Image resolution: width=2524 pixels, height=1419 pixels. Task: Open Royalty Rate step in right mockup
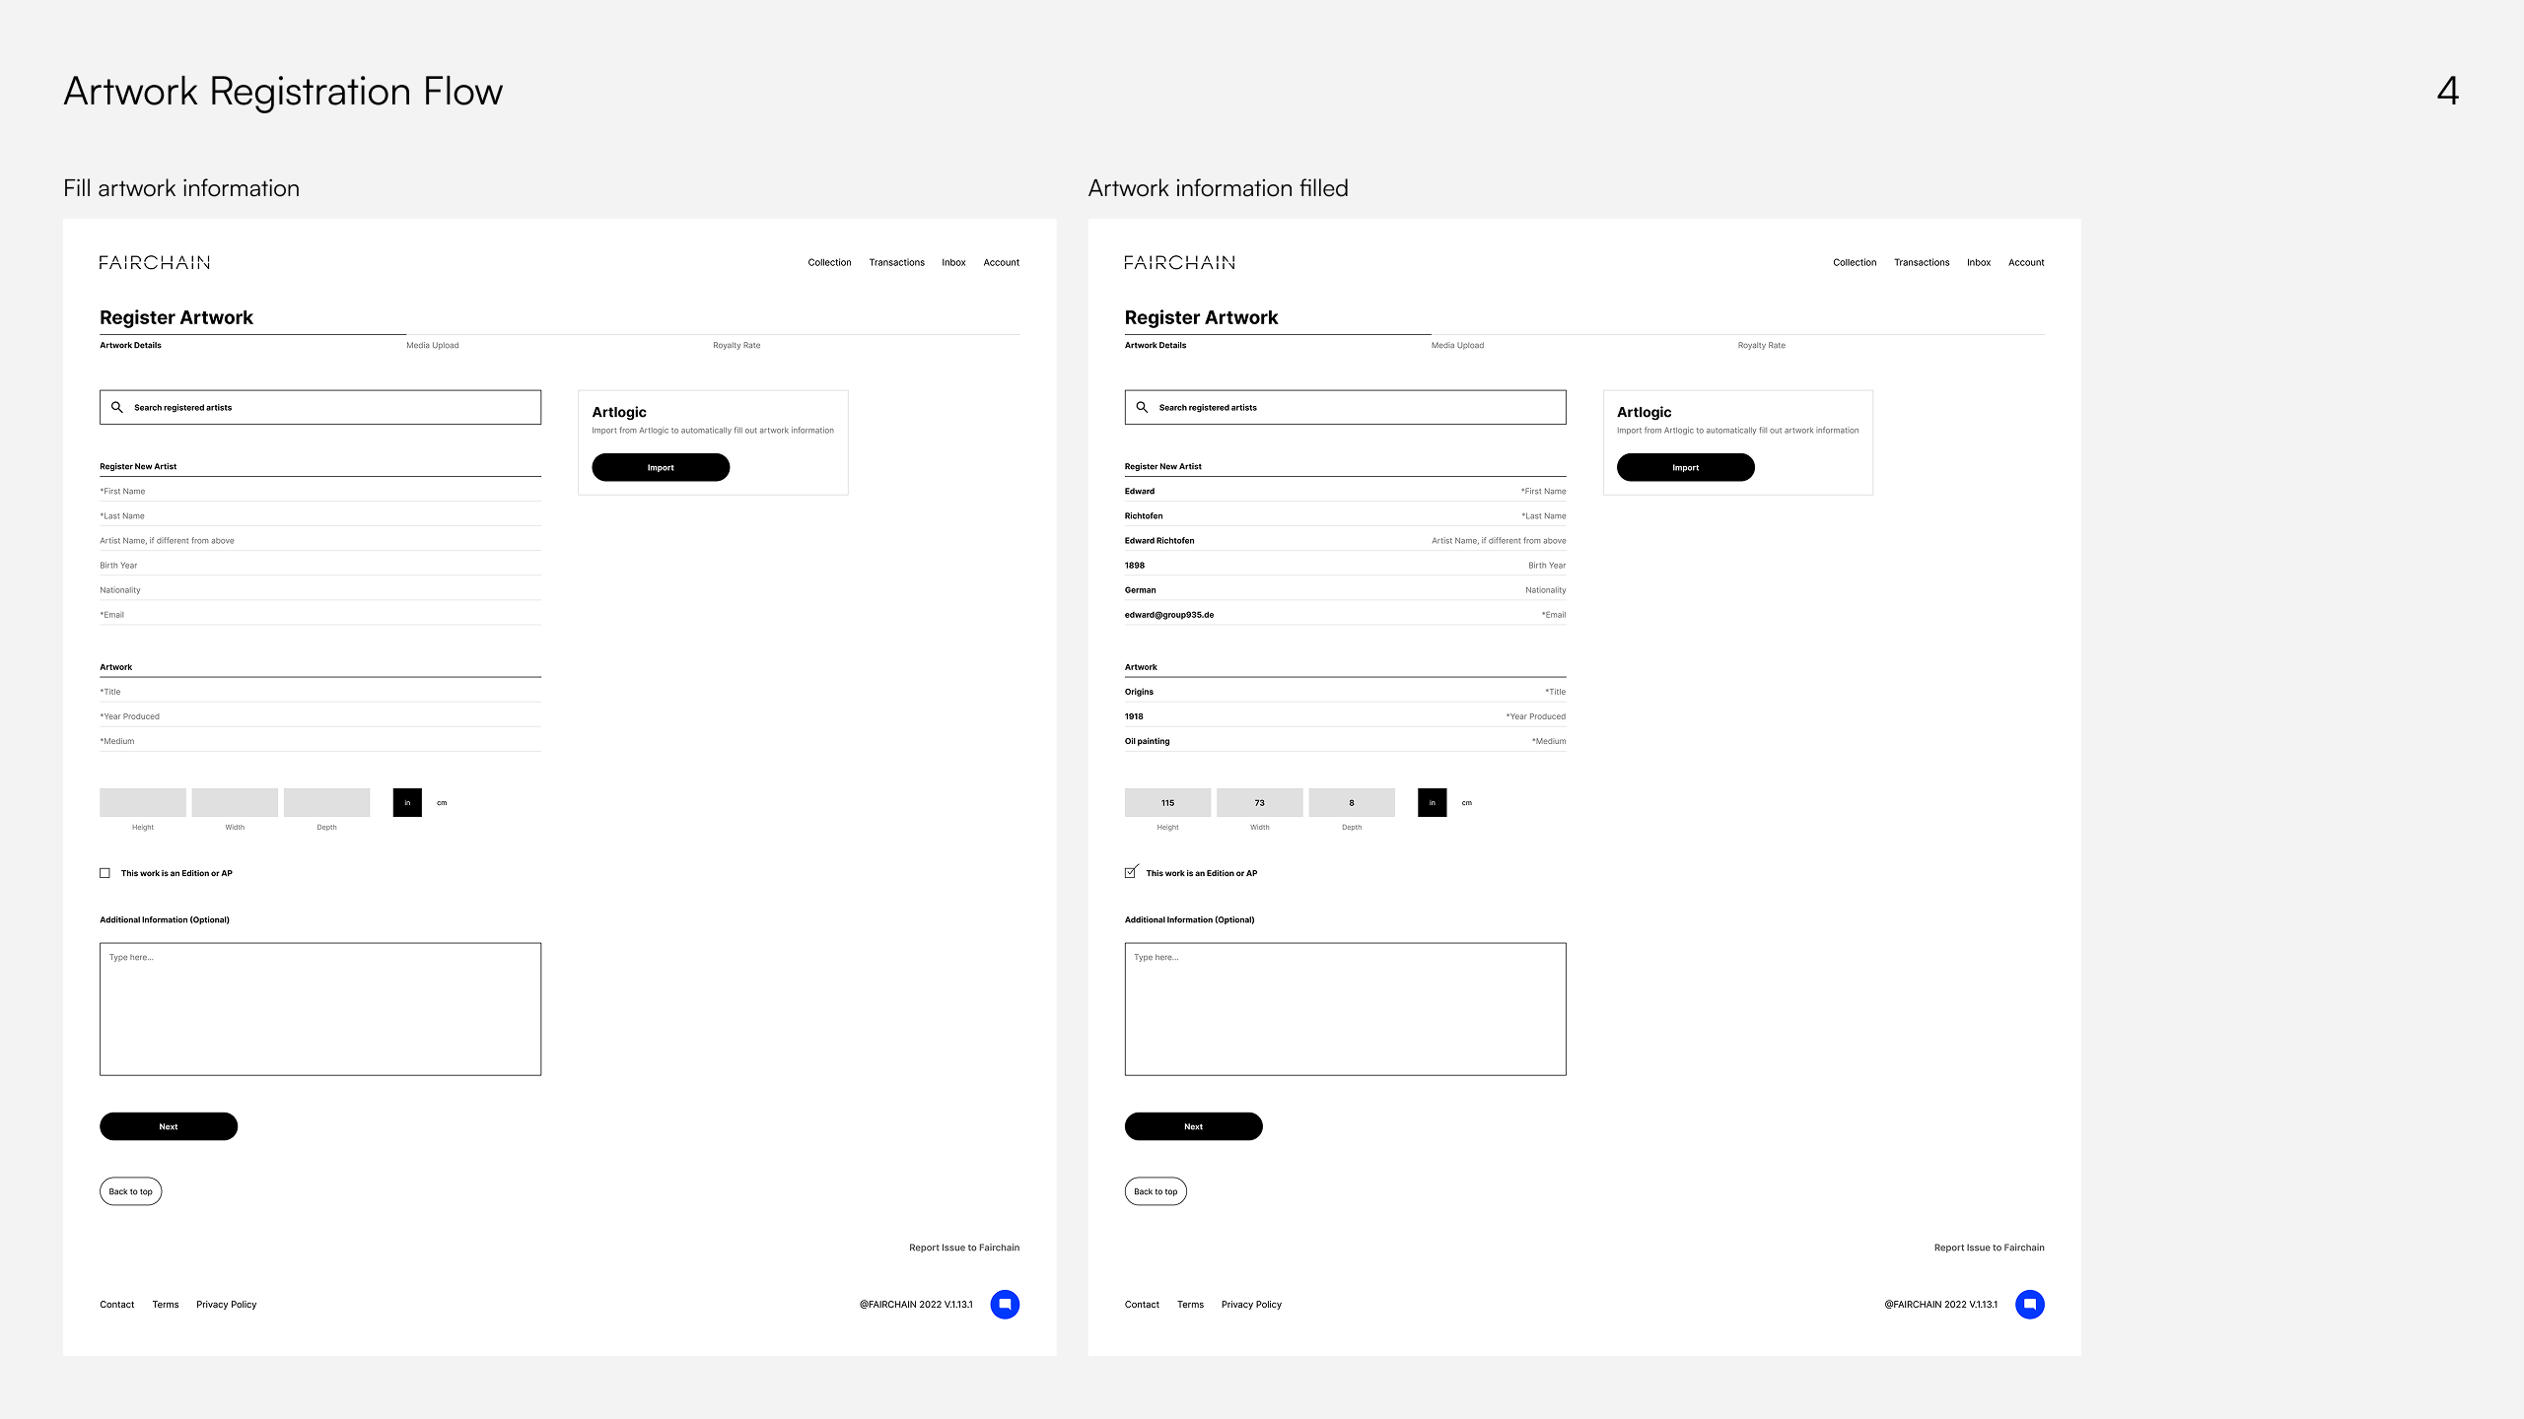click(x=1761, y=345)
